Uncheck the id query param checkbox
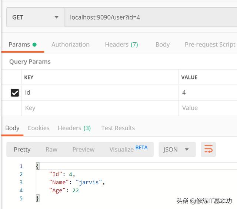Screen dimensions: 237x209 pyautogui.click(x=15, y=92)
